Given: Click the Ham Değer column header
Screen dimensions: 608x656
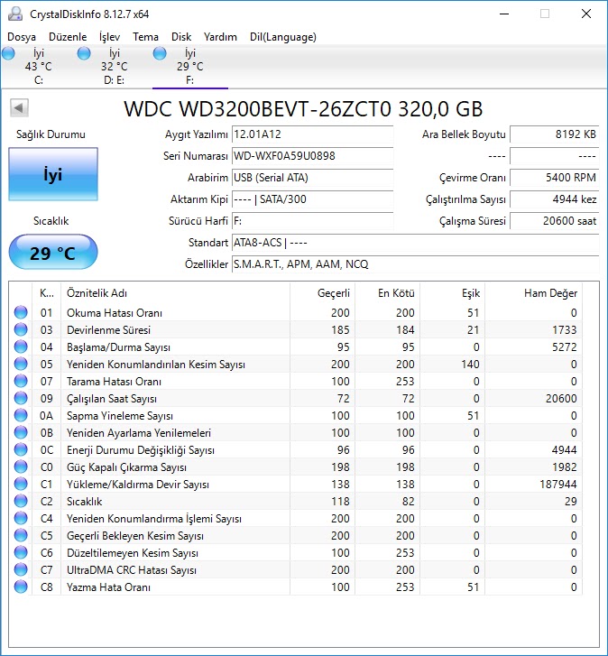Looking at the screenshot, I should coord(533,293).
